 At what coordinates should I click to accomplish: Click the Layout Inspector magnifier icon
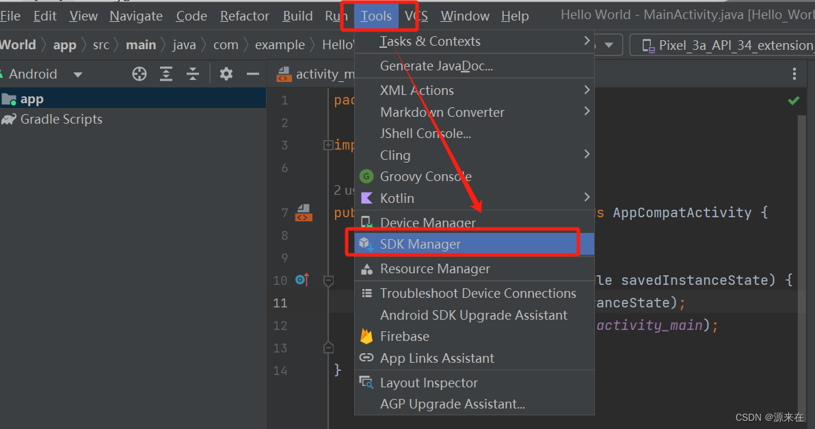pos(366,383)
